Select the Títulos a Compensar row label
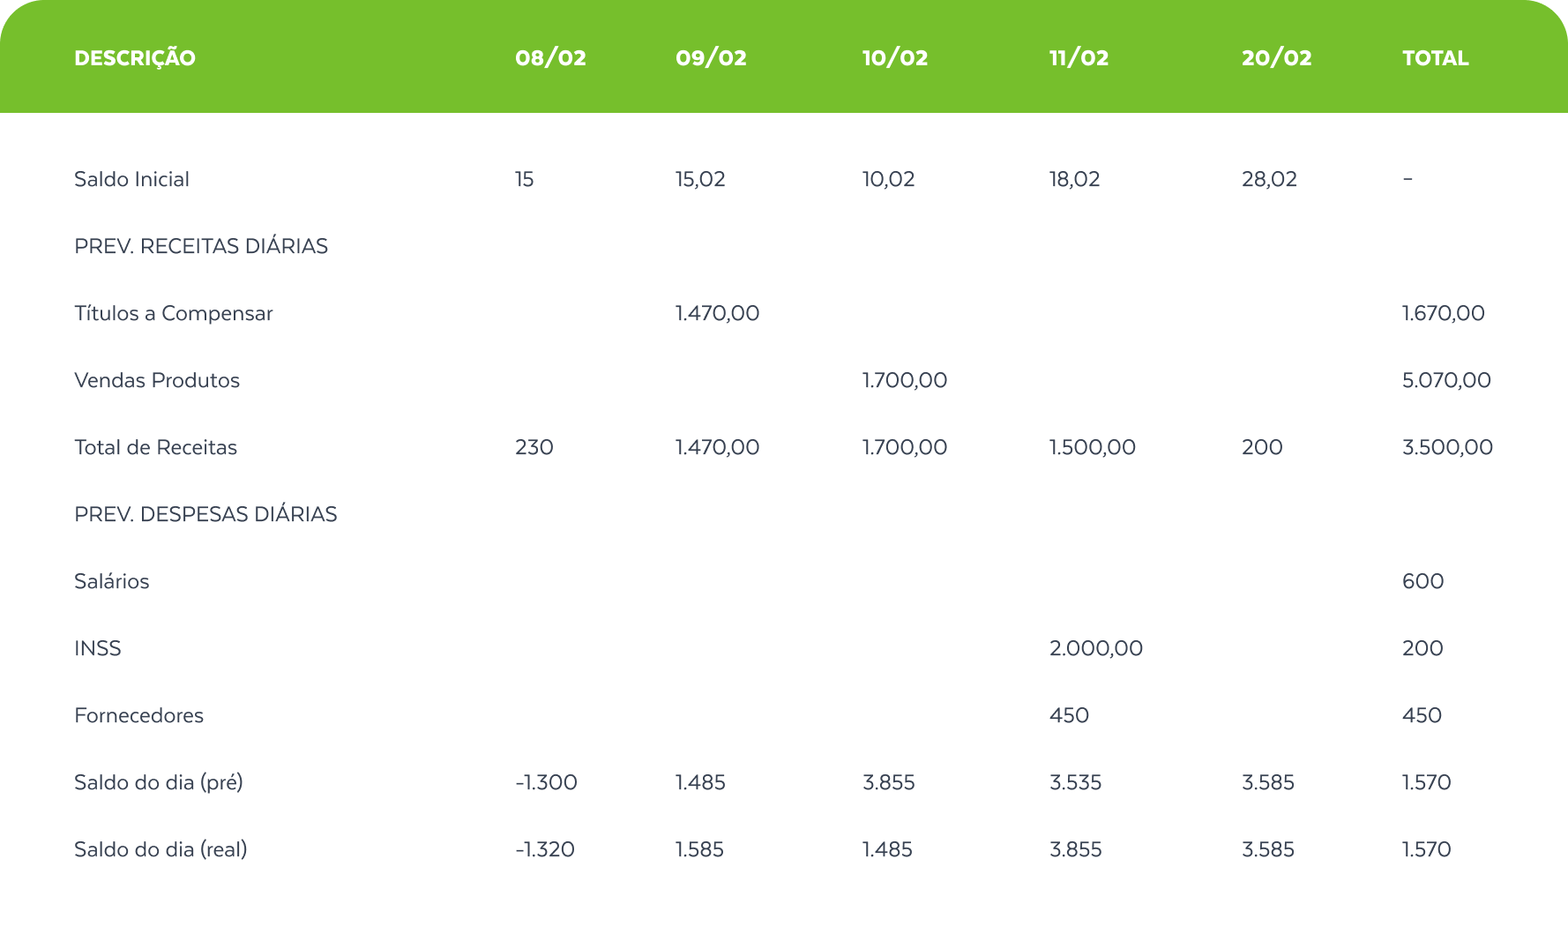Screen dimensions: 1568x926 click(x=174, y=313)
